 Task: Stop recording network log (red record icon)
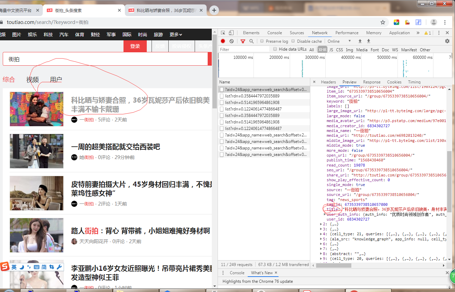tap(223, 41)
